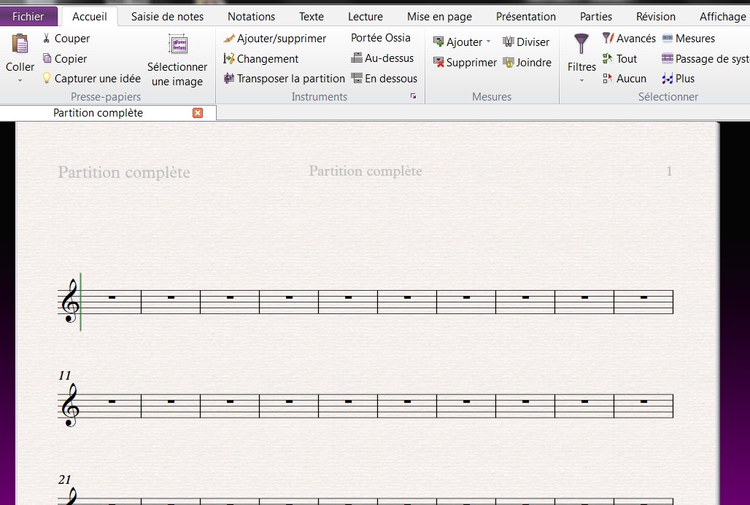Open the Instruments group dialog launcher
This screenshot has width=750, height=505.
point(413,95)
